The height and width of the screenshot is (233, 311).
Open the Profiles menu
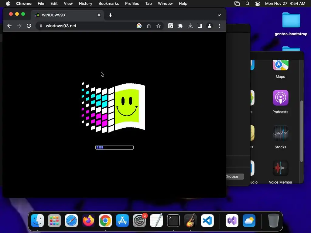pyautogui.click(x=132, y=3)
